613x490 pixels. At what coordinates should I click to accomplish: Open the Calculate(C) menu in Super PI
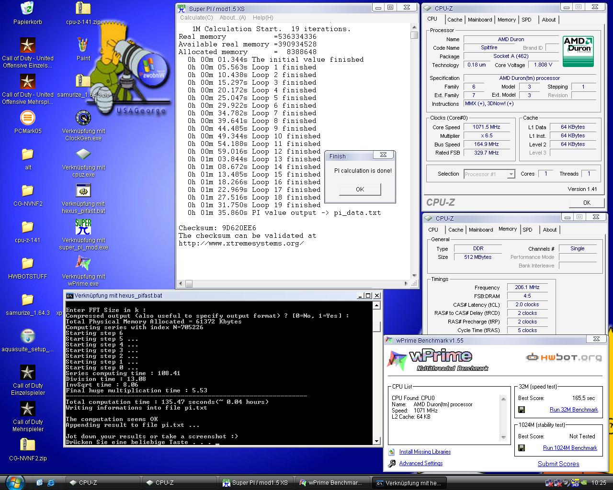point(196,18)
